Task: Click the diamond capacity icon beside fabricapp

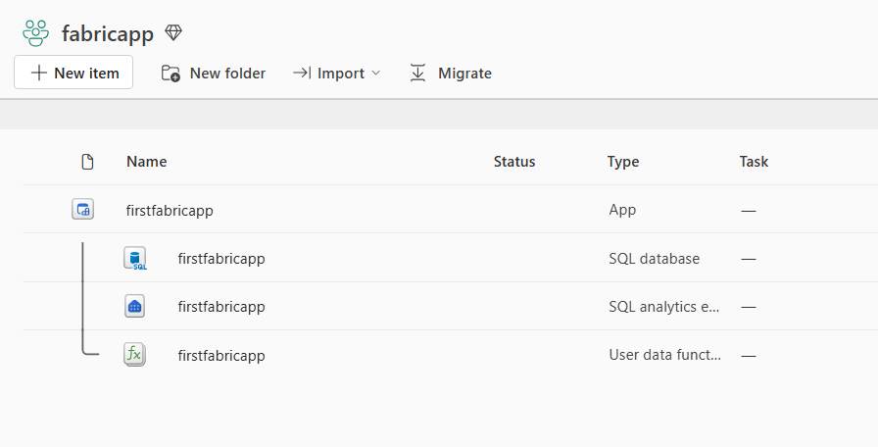Action: point(173,32)
